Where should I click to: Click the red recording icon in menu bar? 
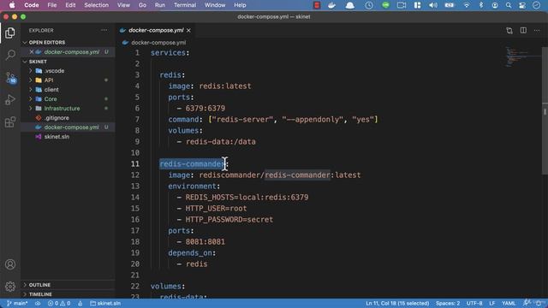click(317, 5)
